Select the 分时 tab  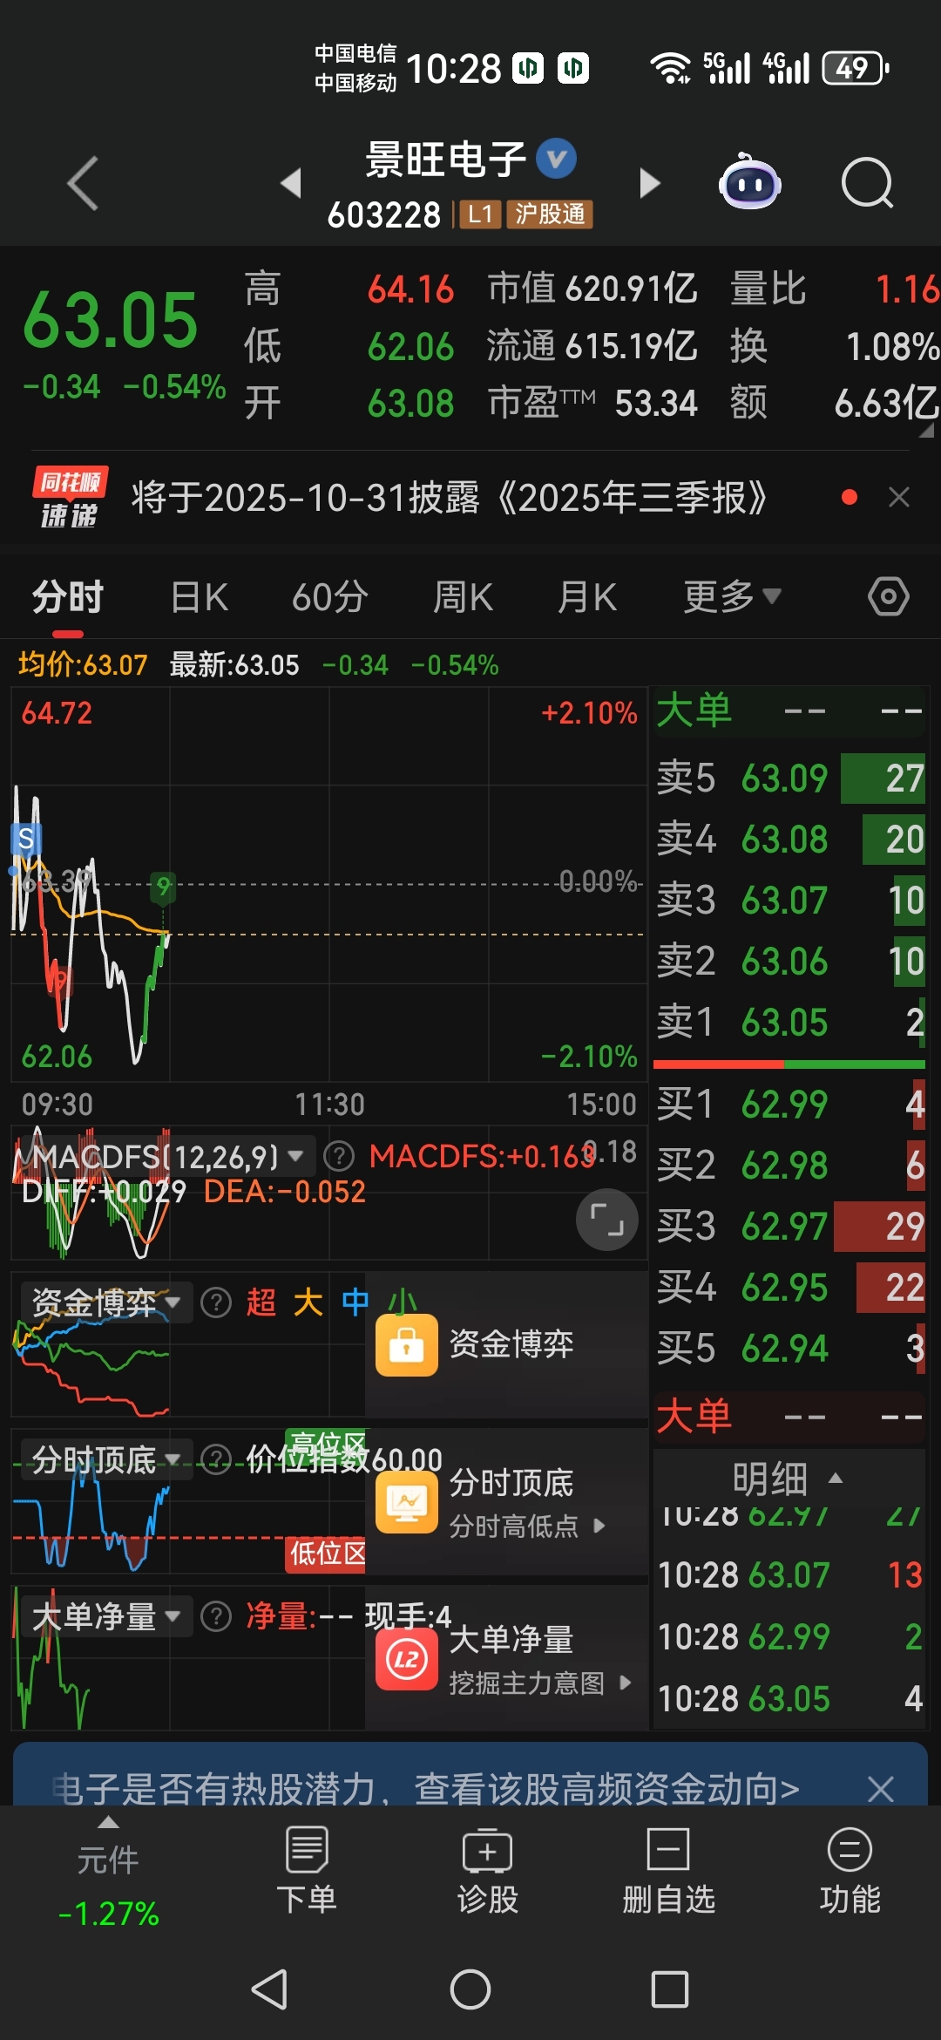(68, 598)
